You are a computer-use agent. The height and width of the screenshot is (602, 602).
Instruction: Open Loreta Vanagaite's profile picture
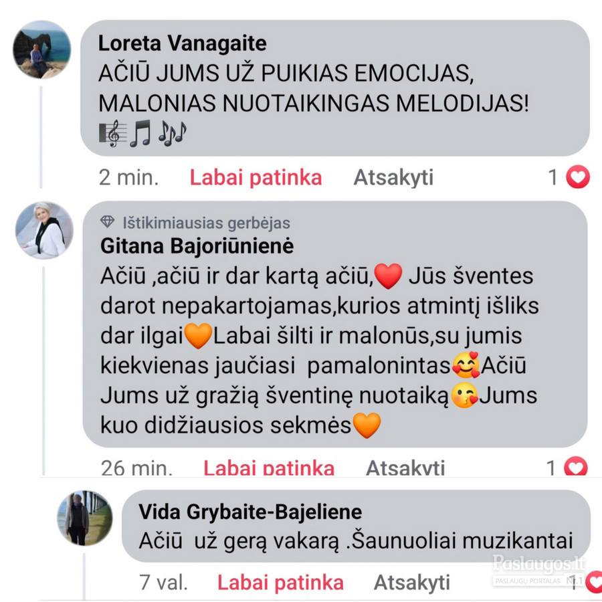click(42, 49)
